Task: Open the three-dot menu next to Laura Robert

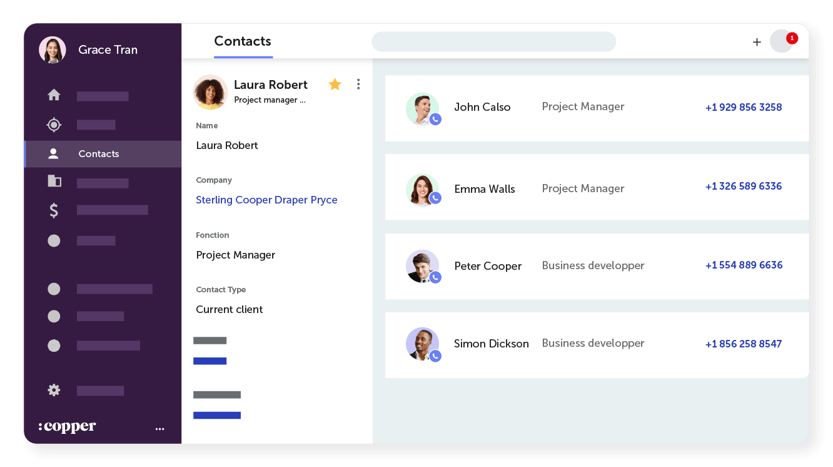Action: (358, 84)
